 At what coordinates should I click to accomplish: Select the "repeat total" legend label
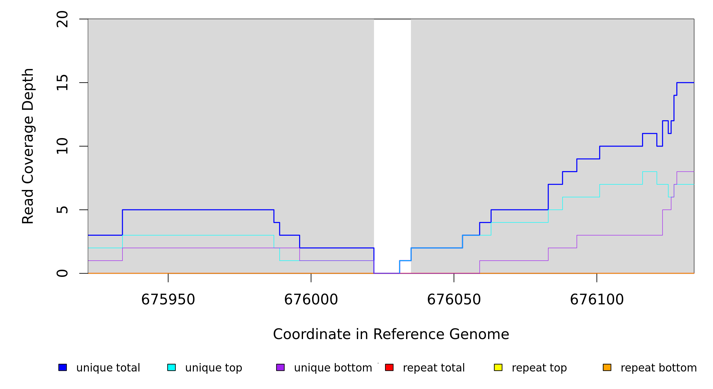click(434, 368)
